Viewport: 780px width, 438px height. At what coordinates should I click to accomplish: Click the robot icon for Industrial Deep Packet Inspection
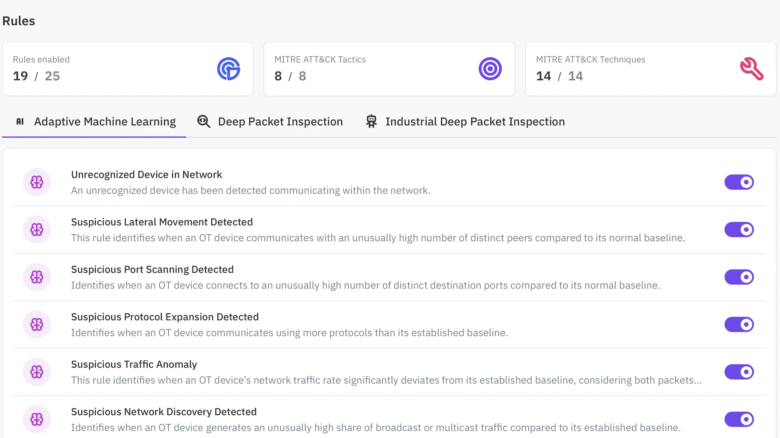(x=371, y=122)
